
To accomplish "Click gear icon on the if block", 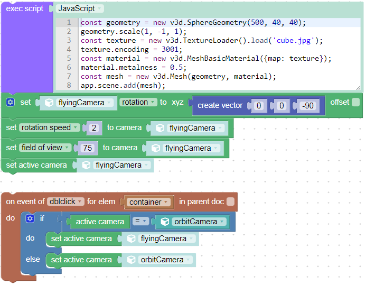I will (30, 218).
